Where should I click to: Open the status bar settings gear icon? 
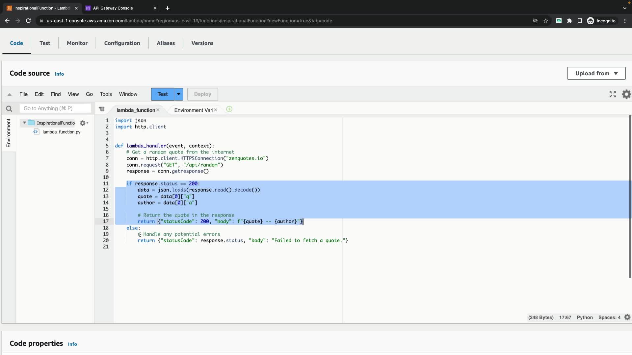(627, 317)
